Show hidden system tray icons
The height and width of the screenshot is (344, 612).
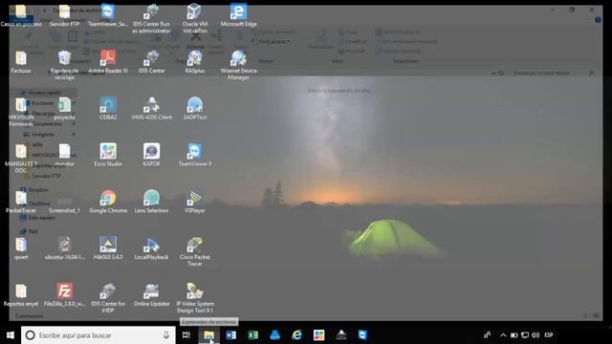coord(503,335)
